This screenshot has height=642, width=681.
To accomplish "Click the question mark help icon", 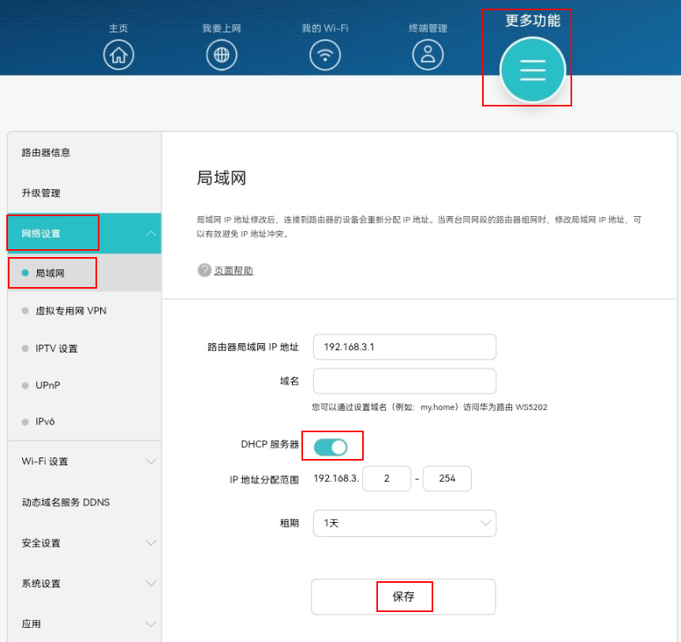I will tap(204, 271).
